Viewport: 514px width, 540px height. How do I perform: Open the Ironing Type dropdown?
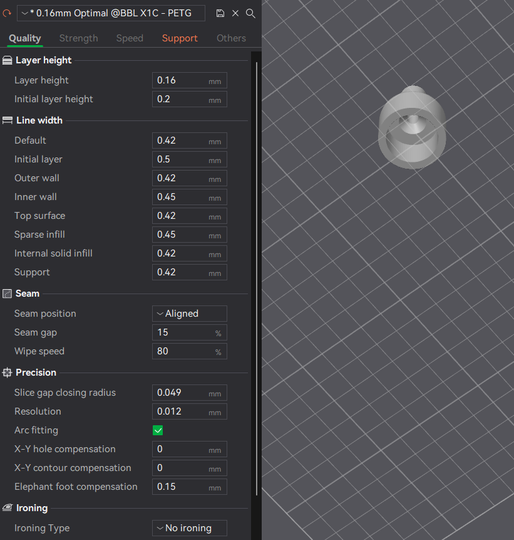(189, 528)
